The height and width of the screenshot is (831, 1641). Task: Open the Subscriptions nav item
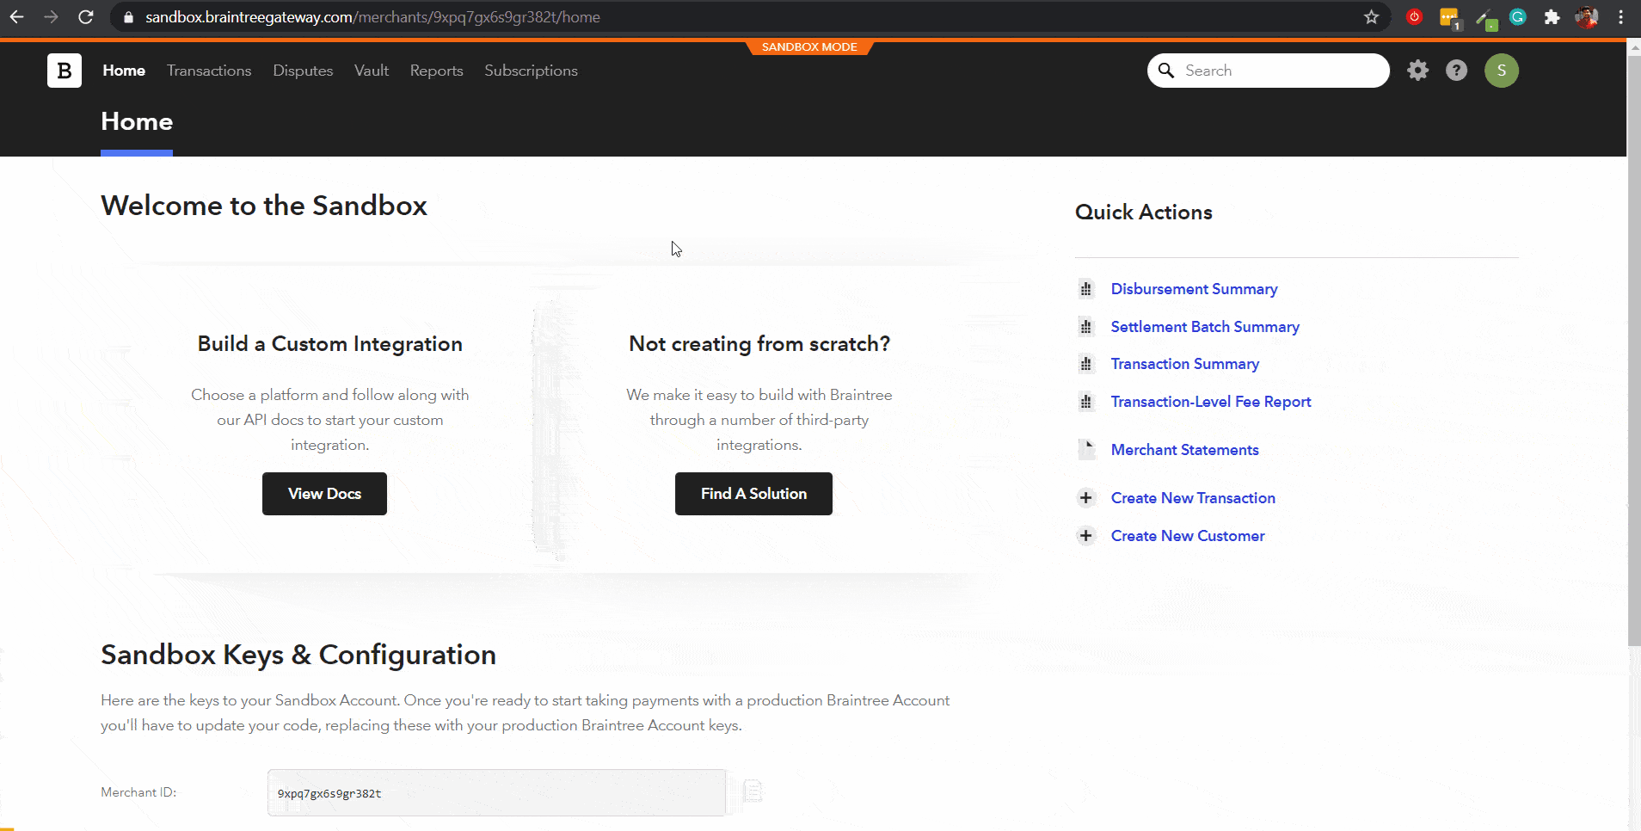tap(531, 71)
